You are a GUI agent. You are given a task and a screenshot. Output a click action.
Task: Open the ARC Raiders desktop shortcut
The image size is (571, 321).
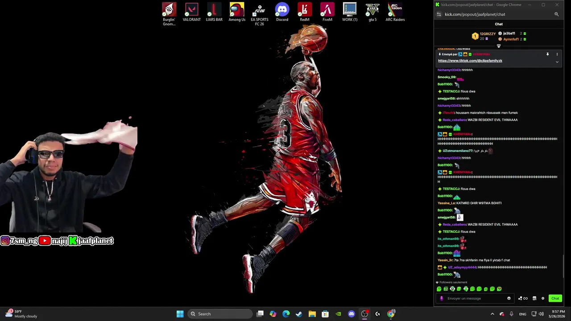[x=395, y=12]
